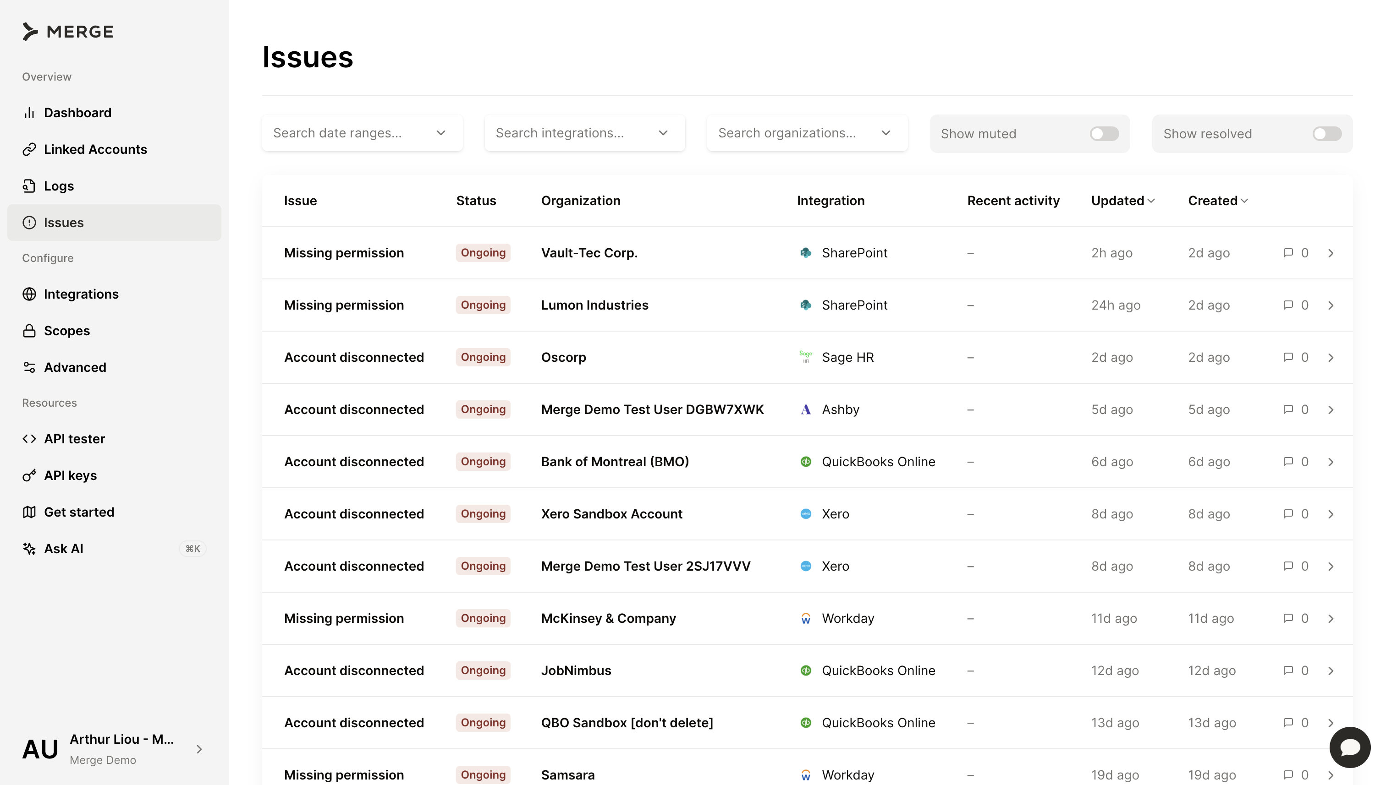Open the Logs sidebar item
1386x785 pixels.
58,186
